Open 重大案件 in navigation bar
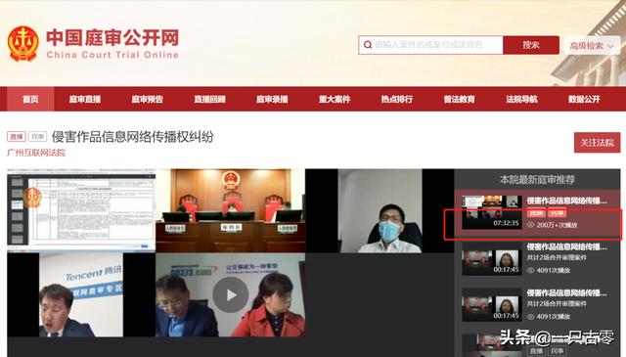This screenshot has height=357, width=626. (335, 99)
